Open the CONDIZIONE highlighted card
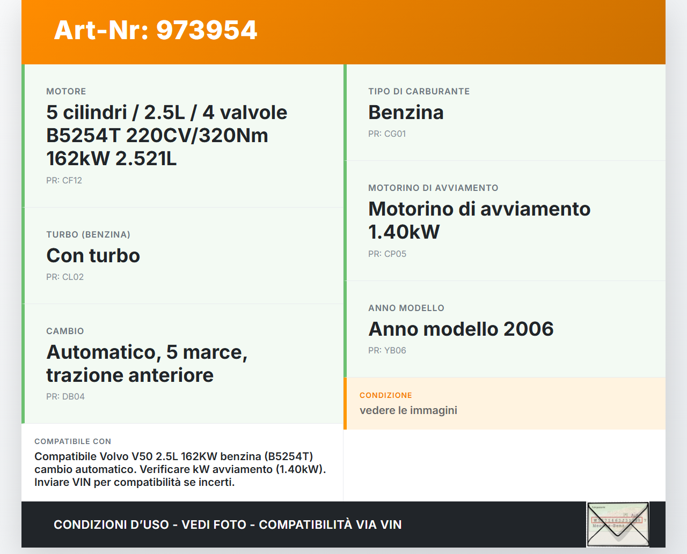This screenshot has height=554, width=687. (x=505, y=403)
